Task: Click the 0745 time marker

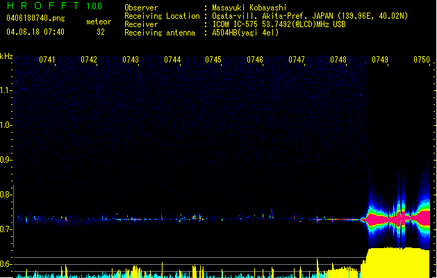Action: (x=213, y=60)
